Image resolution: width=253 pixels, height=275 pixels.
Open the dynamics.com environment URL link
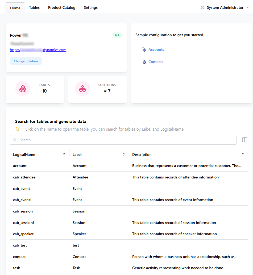38,50
